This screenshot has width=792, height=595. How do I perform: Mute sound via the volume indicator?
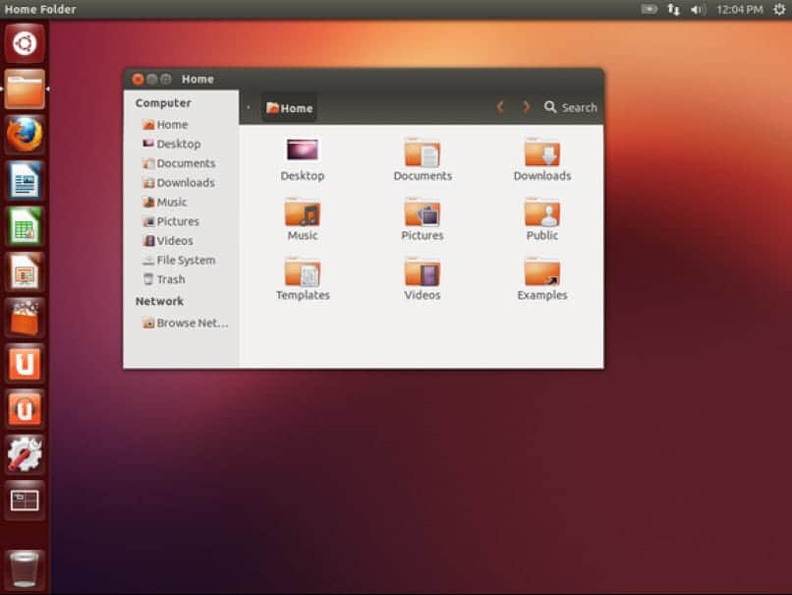(x=696, y=9)
